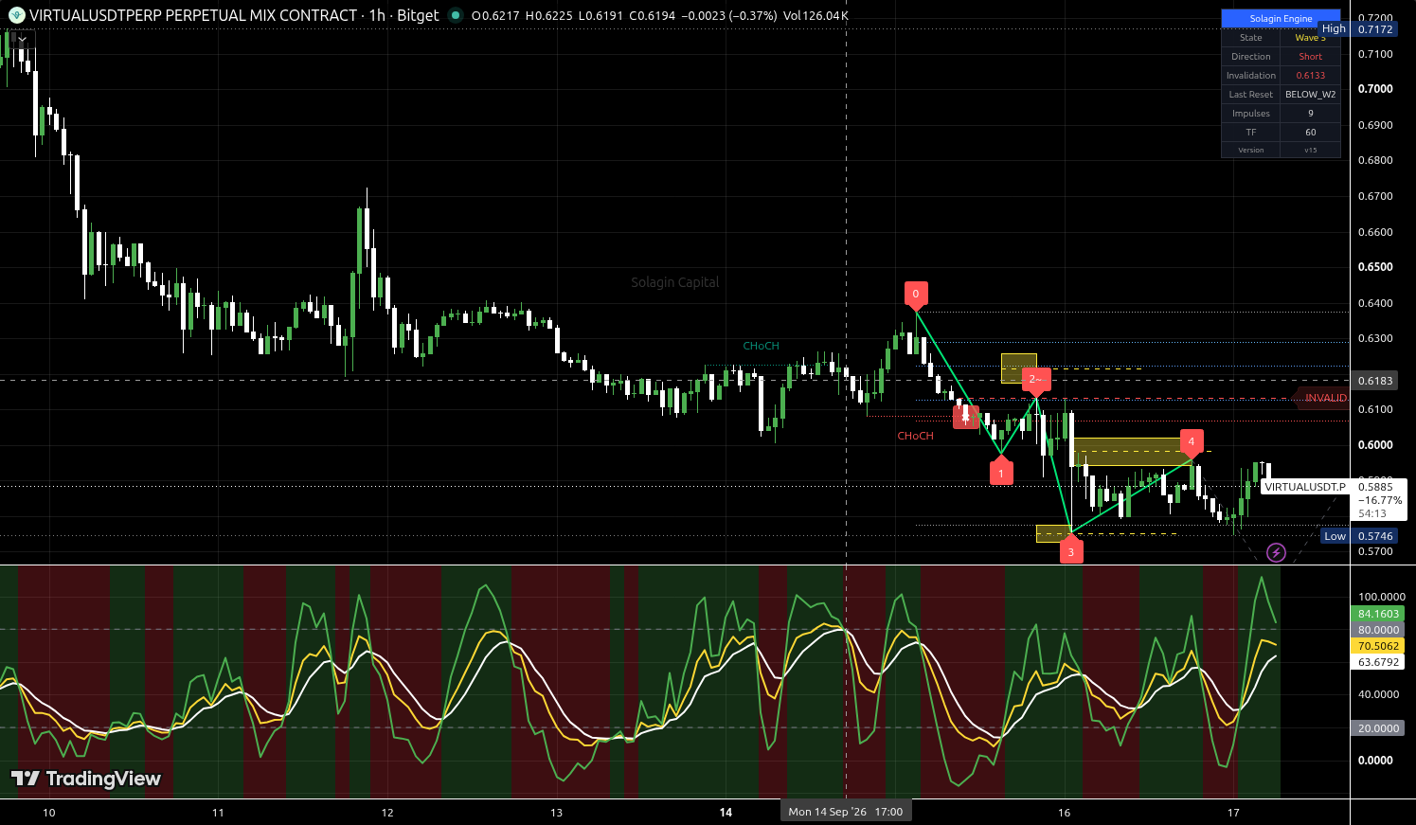Click the date 16 on time axis
This screenshot has height=825, width=1416.
1064,813
